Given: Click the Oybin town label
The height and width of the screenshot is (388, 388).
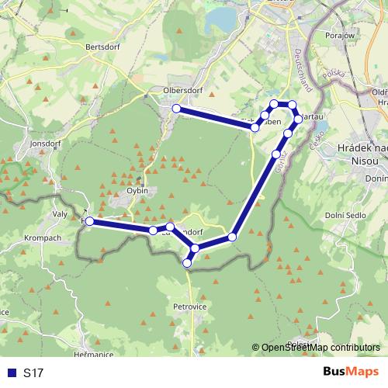Looking at the screenshot, I should tap(137, 191).
